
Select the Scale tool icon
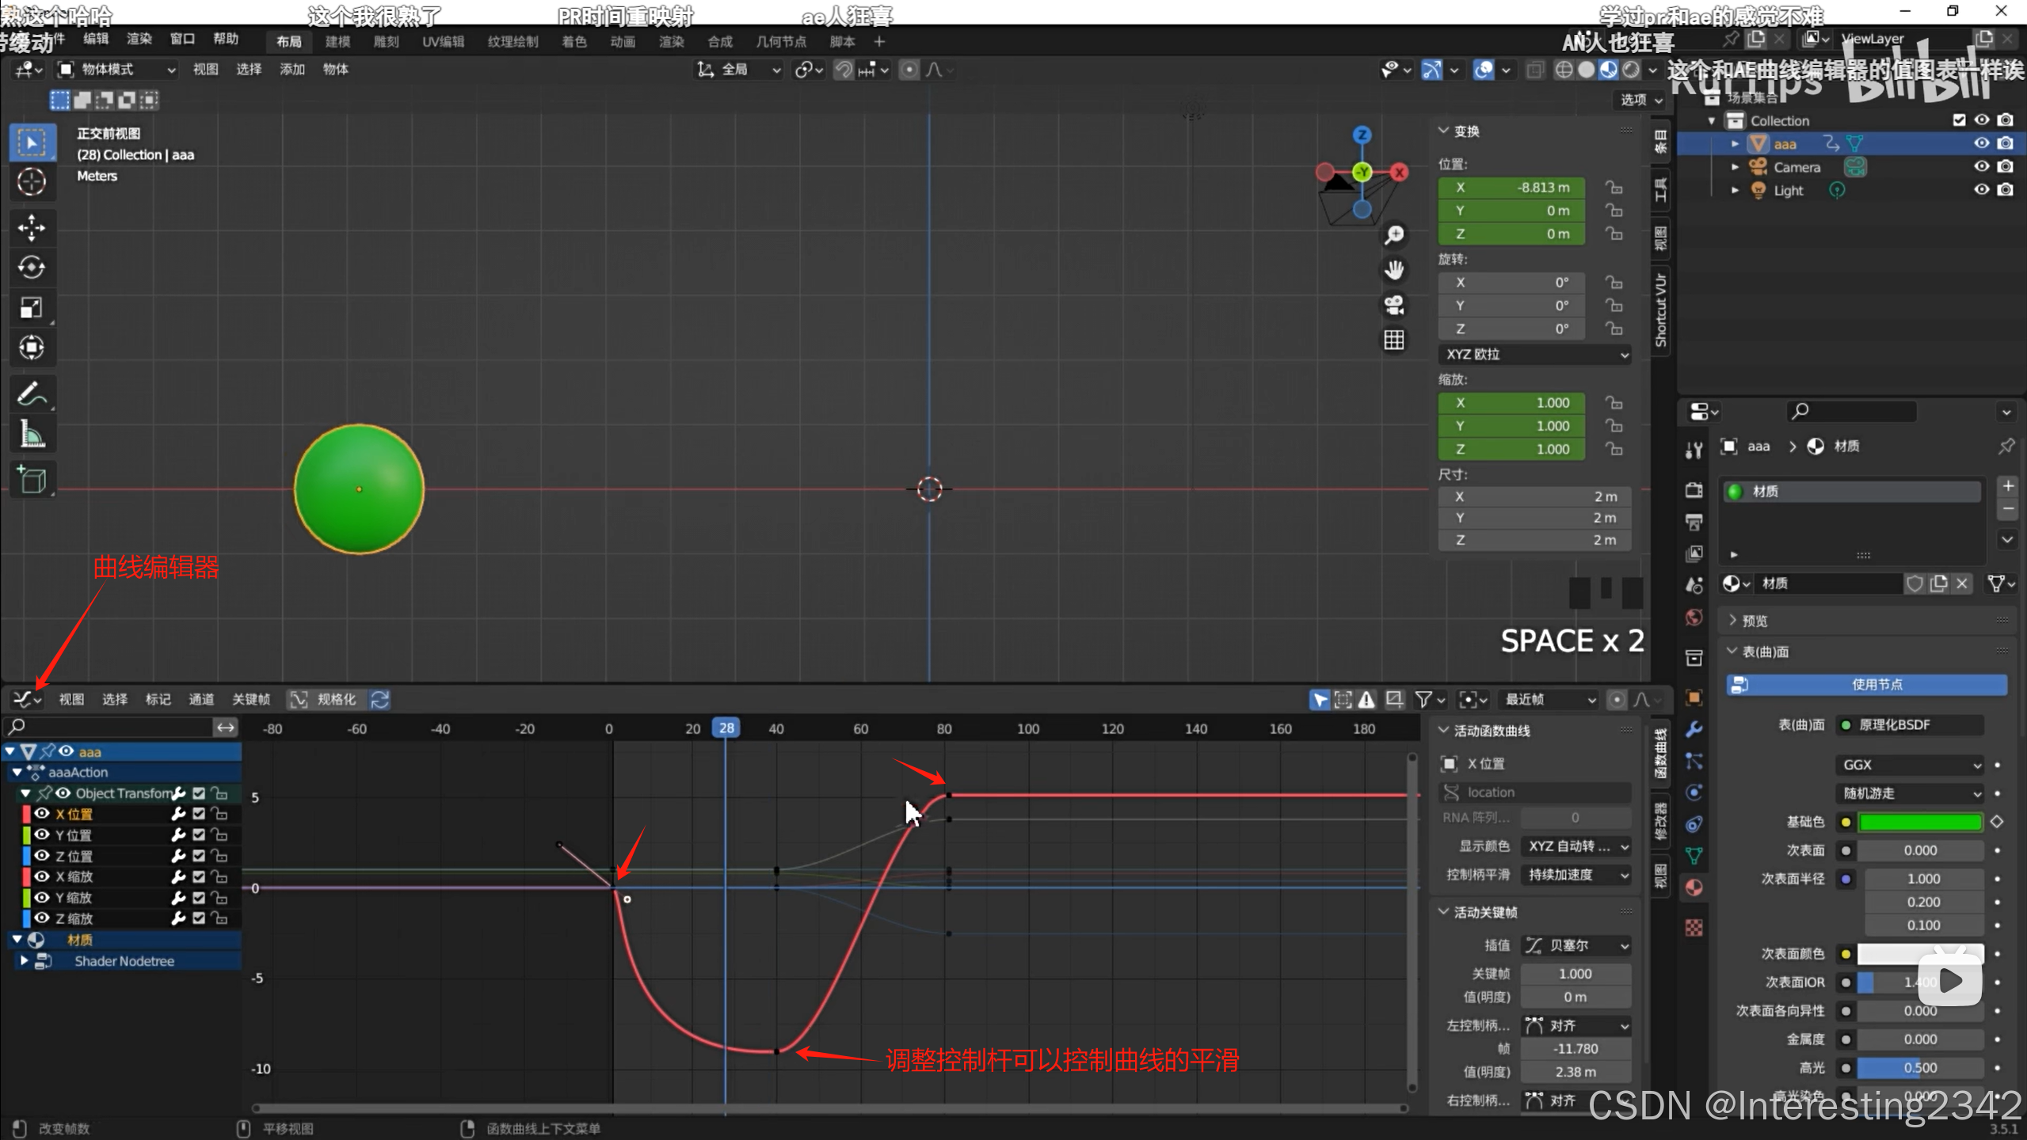coord(32,307)
